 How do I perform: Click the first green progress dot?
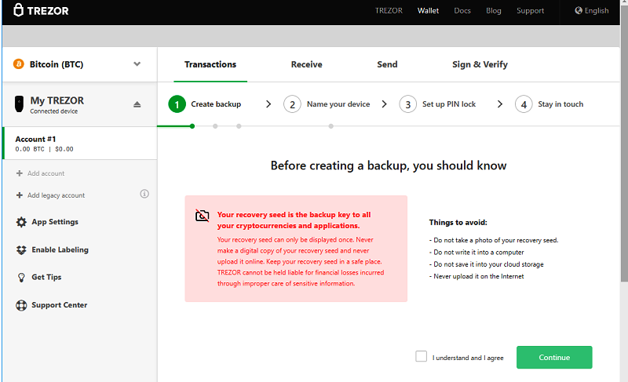point(192,126)
